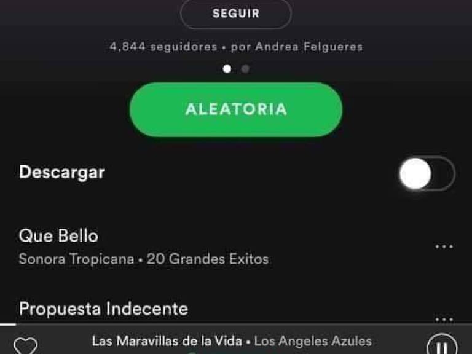Image resolution: width=472 pixels, height=354 pixels.
Task: Tap the mini player bar background
Action: coord(236,340)
